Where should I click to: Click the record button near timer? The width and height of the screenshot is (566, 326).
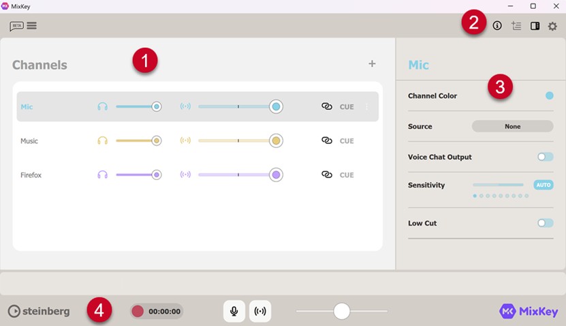tap(138, 311)
